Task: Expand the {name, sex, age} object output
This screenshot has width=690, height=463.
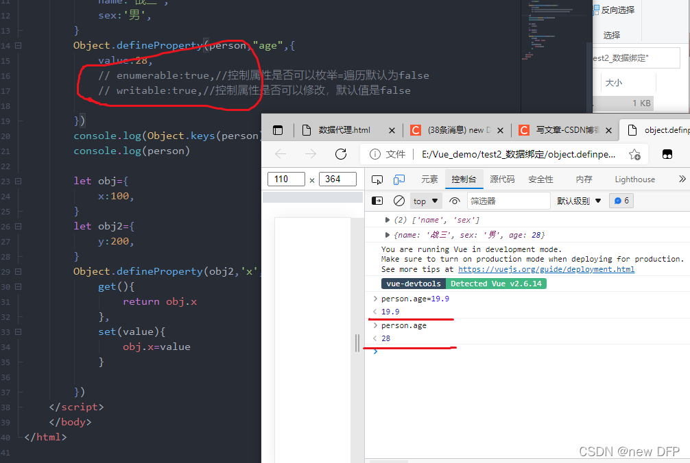Action: click(387, 234)
